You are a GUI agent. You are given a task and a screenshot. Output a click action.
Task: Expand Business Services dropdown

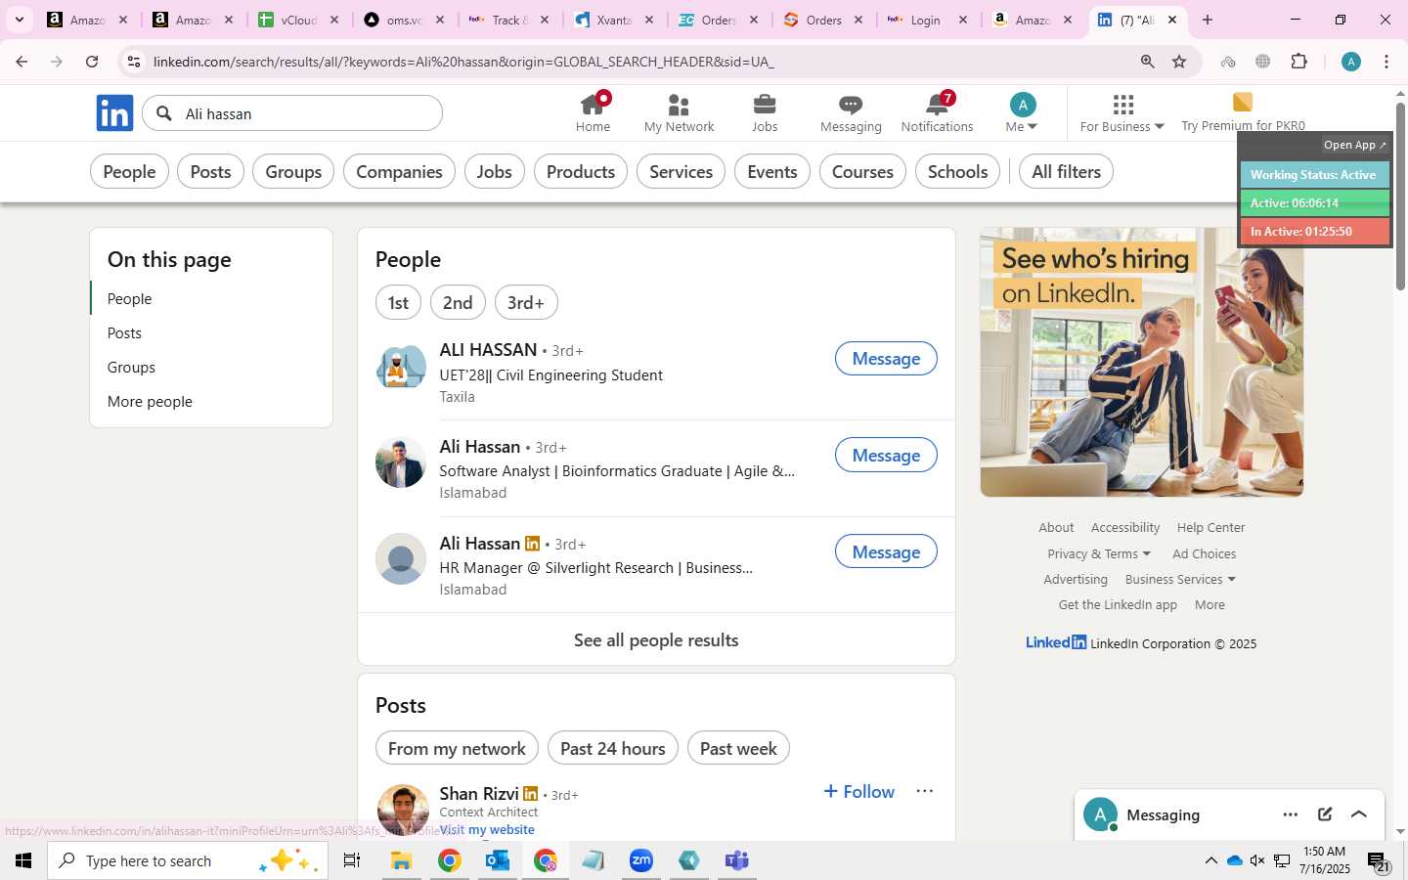[x=1180, y=580]
